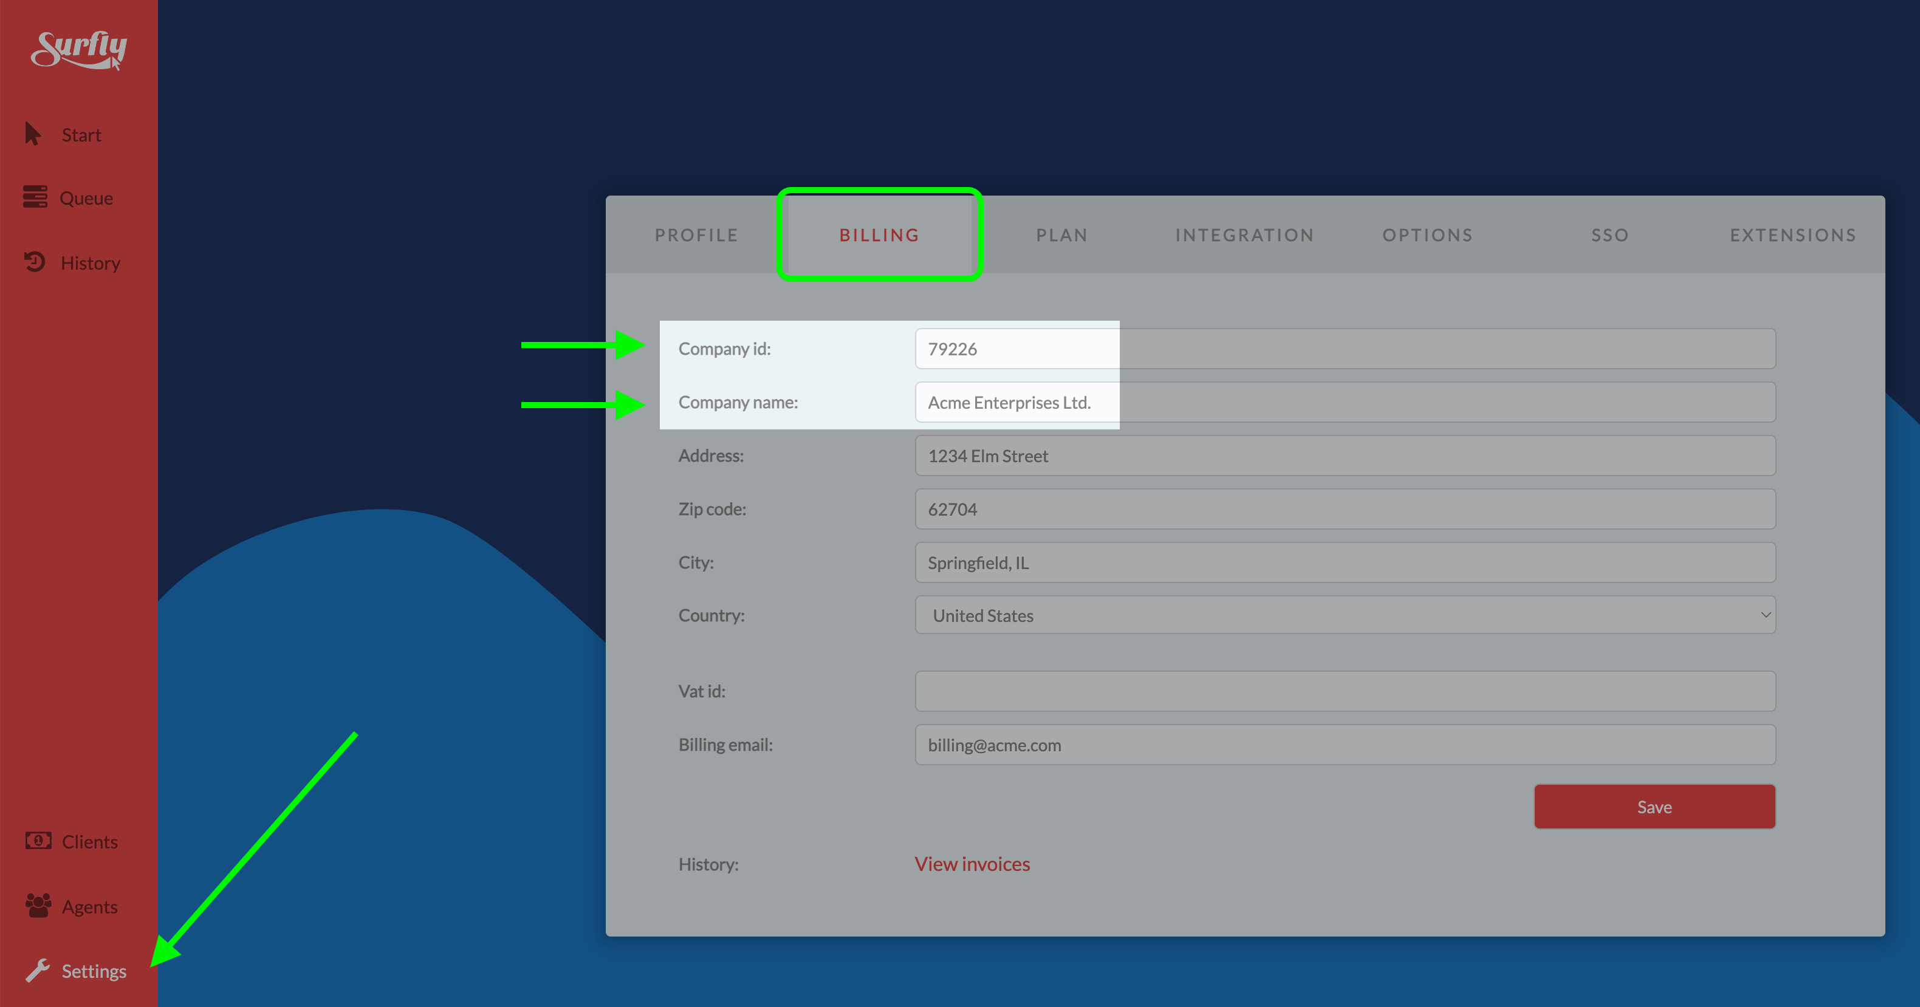Open the Settings panel

tap(79, 971)
